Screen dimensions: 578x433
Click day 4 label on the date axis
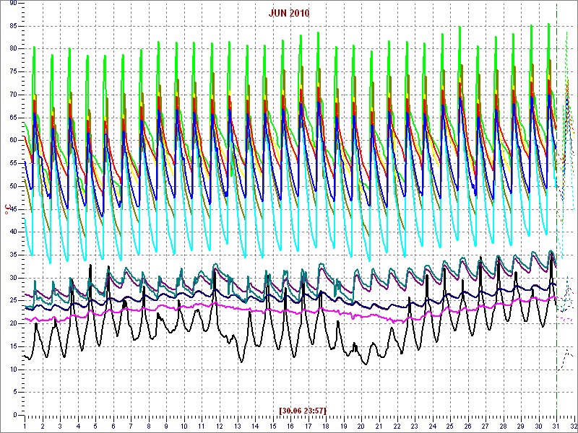78,426
